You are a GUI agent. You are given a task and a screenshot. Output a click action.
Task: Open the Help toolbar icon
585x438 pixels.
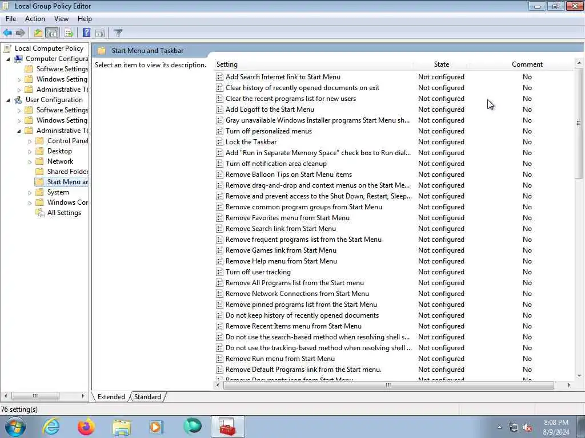pos(86,33)
